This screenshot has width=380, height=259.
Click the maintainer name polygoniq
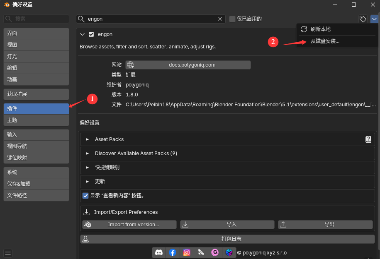click(x=137, y=85)
